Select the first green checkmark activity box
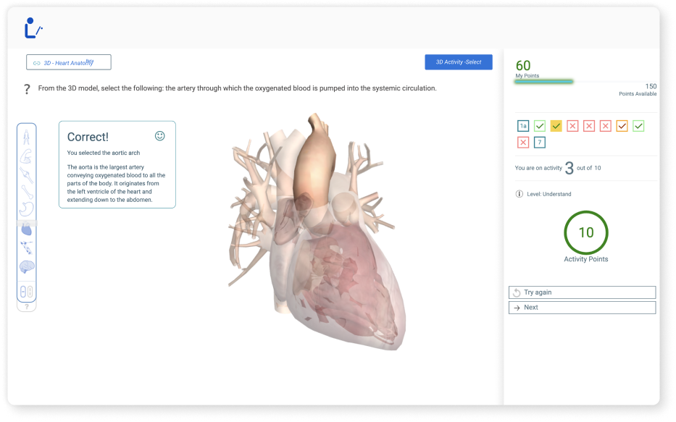Viewport: 676px width, 422px height. (x=539, y=126)
